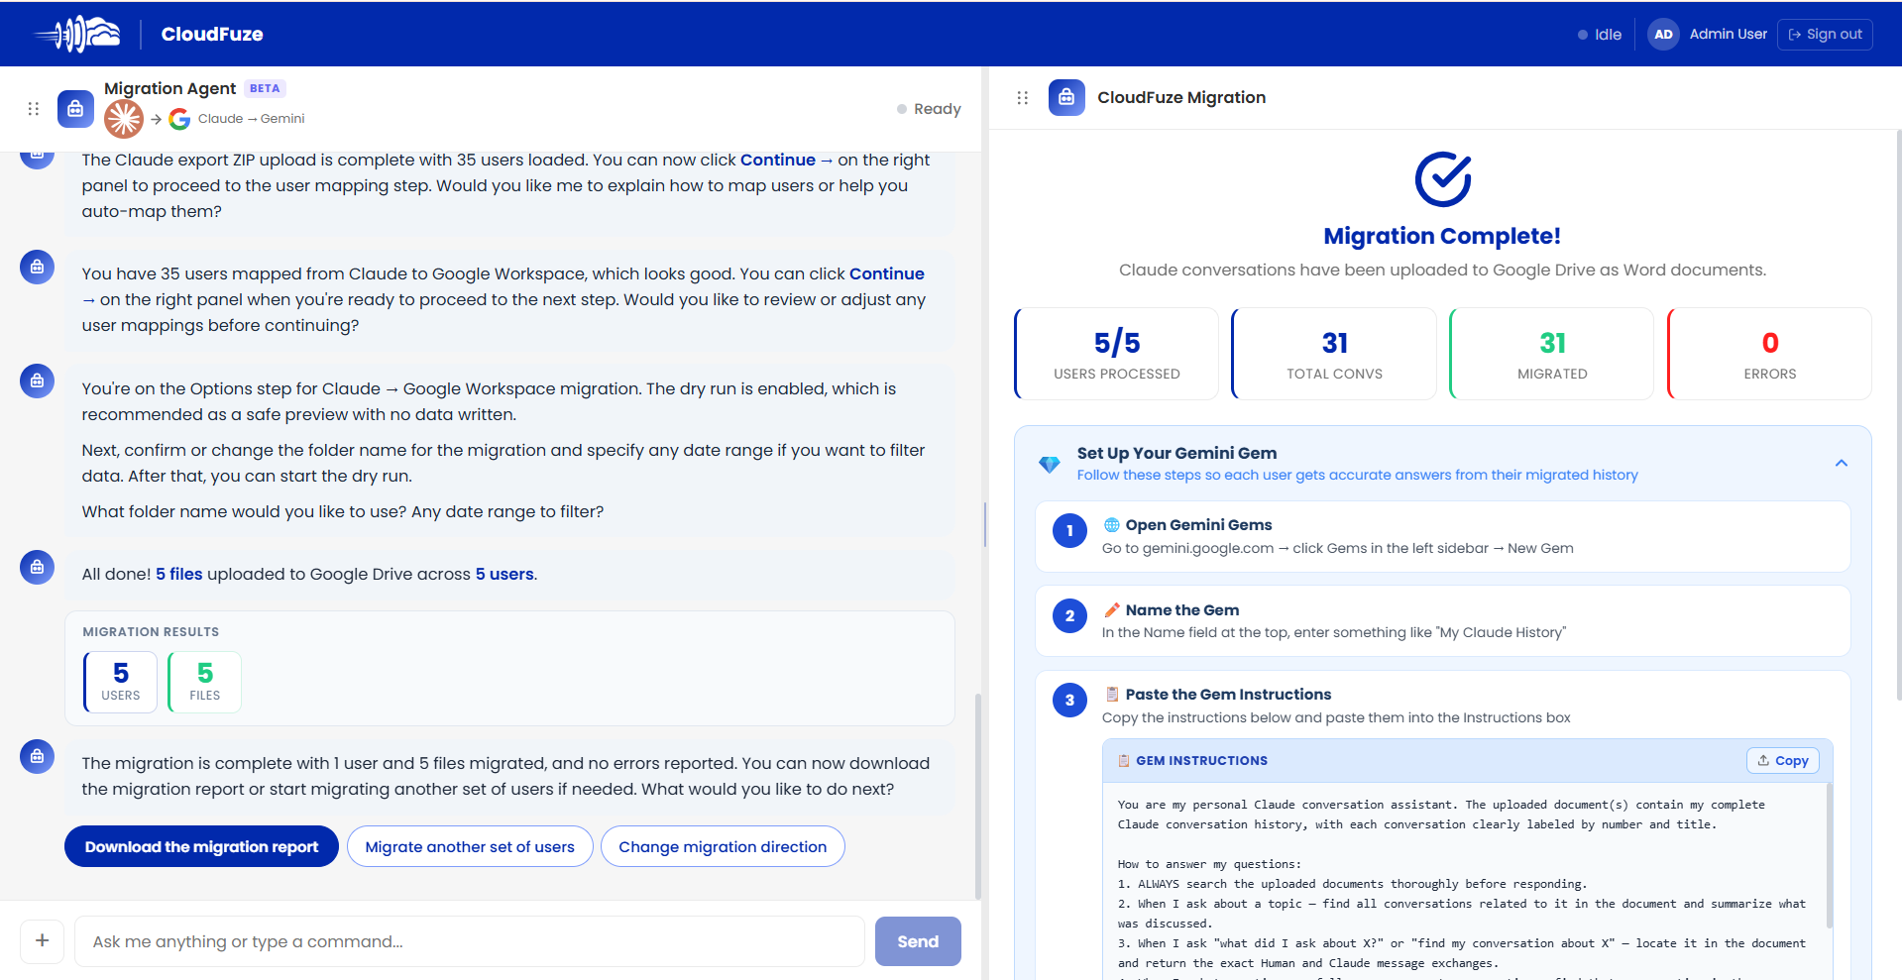Collapse the Set Up Your Gemini Gem section
This screenshot has width=1902, height=980.
click(x=1842, y=463)
